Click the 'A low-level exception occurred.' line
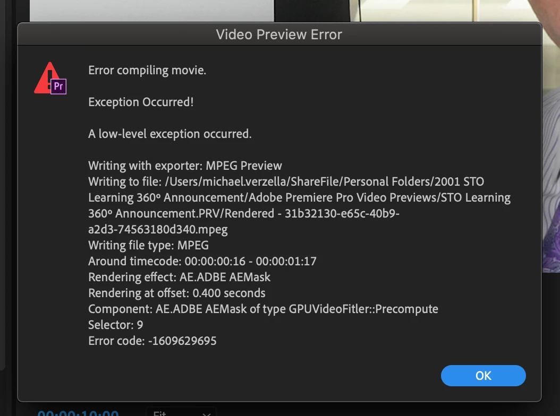This screenshot has width=560, height=416. click(170, 134)
